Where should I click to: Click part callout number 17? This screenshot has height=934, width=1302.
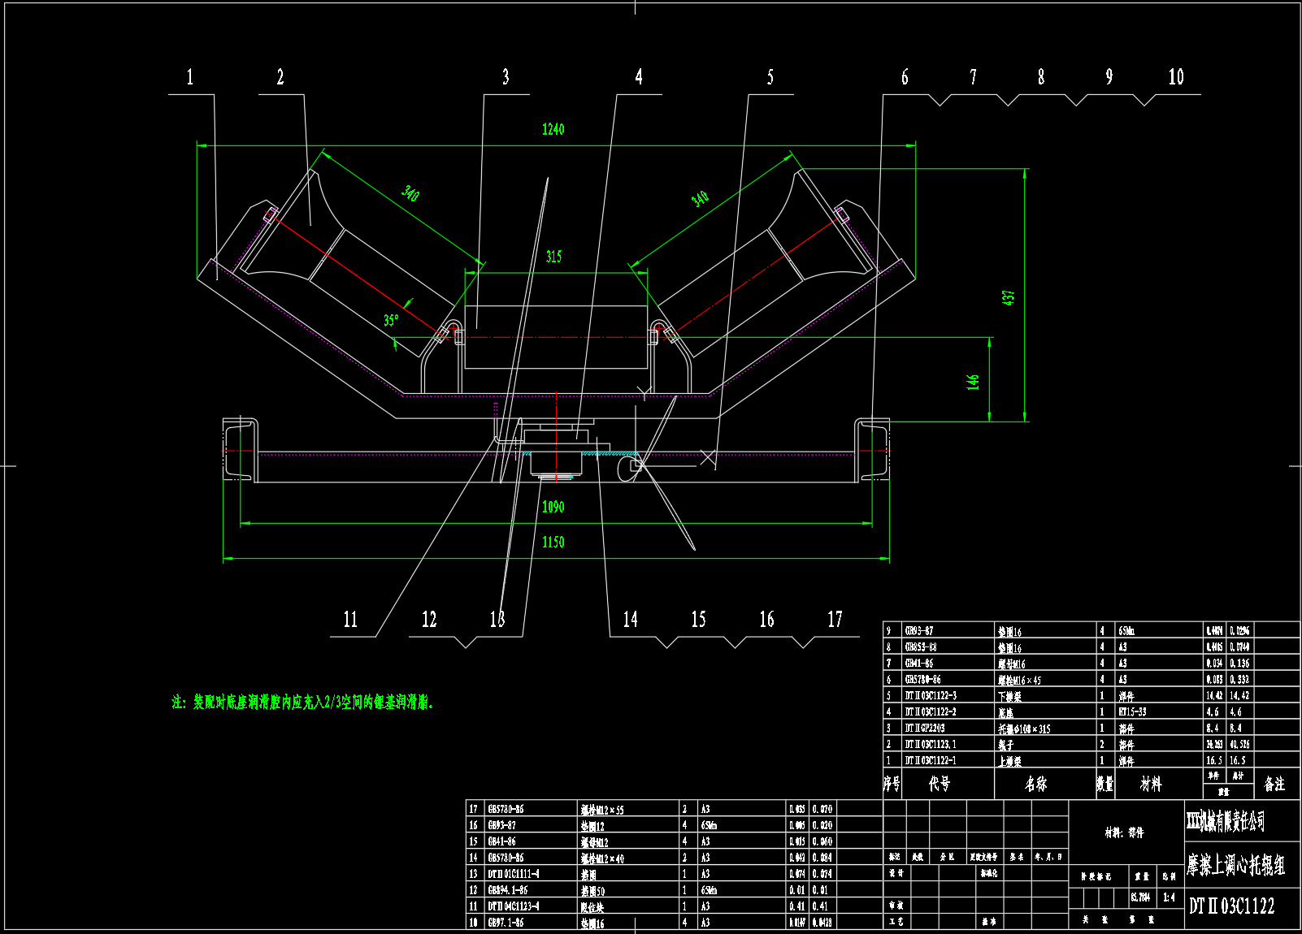(835, 620)
